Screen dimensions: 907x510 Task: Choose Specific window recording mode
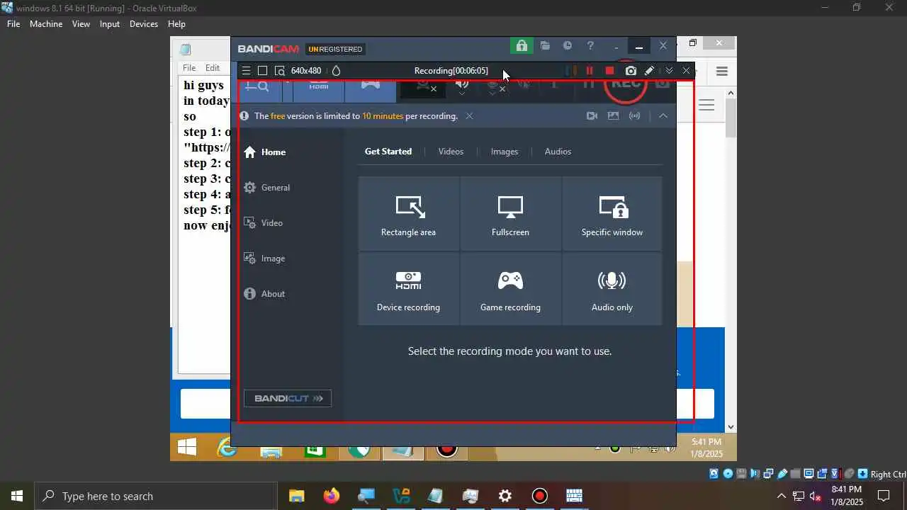tap(612, 214)
